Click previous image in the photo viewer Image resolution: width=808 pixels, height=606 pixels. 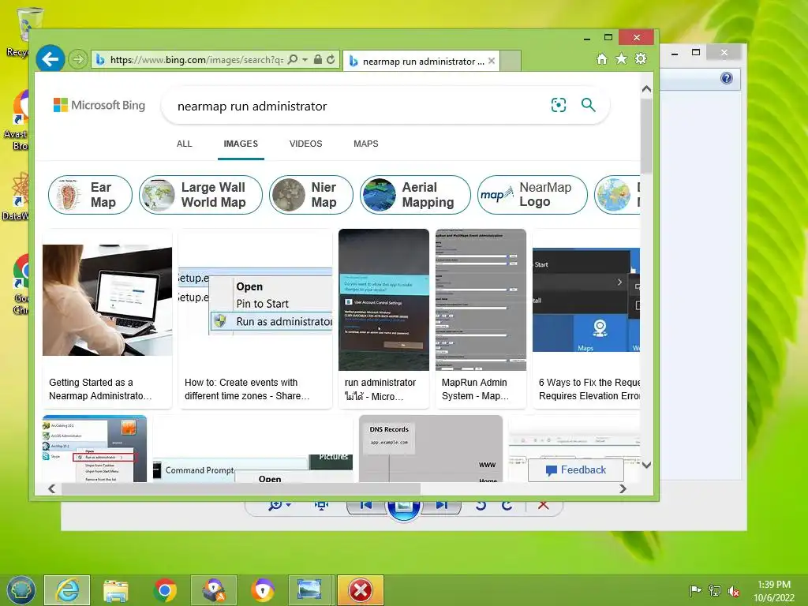pyautogui.click(x=366, y=506)
